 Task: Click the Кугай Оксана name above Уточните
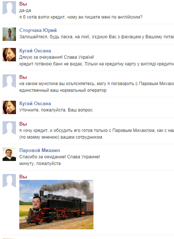click(35, 103)
